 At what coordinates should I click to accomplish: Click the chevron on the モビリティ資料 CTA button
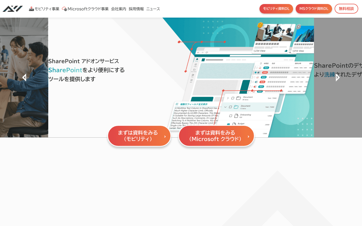[x=165, y=137]
